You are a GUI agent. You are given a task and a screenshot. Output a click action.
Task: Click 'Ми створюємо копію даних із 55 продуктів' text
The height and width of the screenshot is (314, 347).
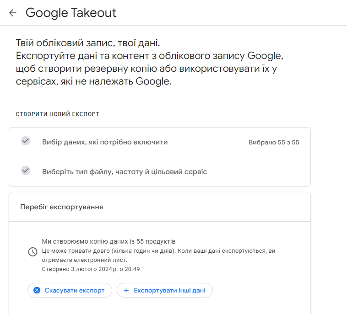(108, 241)
